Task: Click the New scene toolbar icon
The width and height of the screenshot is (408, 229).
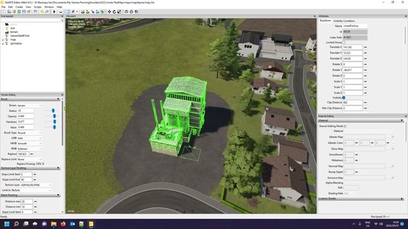Action: 4,11
